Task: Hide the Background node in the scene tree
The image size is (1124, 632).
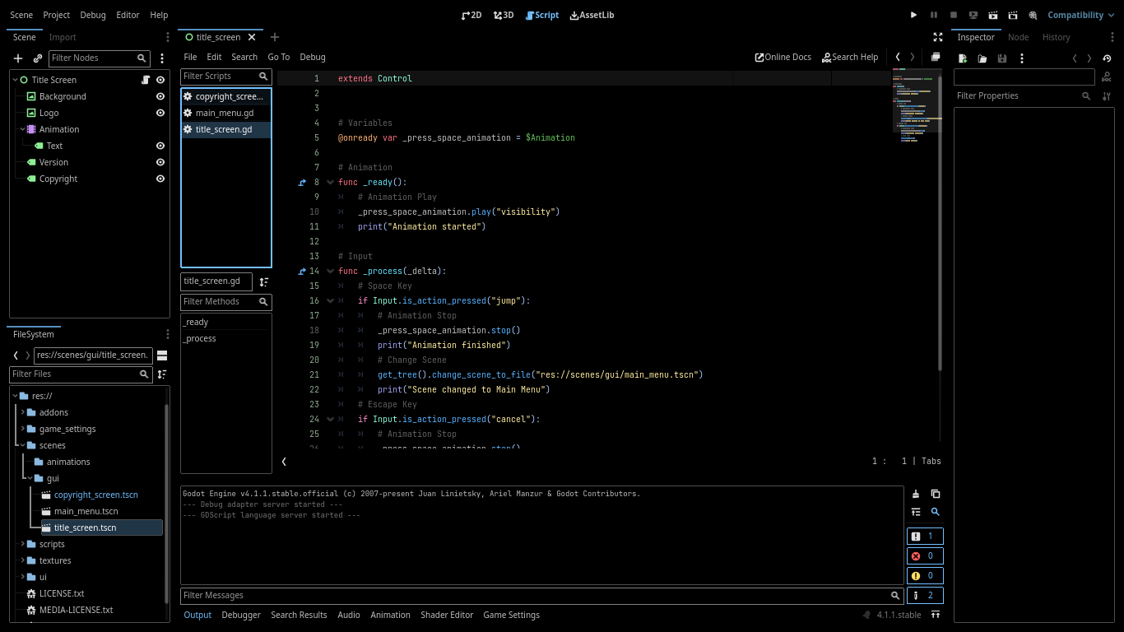Action: [x=160, y=96]
